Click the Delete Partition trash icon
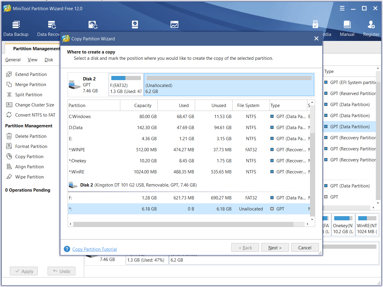This screenshot has width=383, height=287. [9, 136]
